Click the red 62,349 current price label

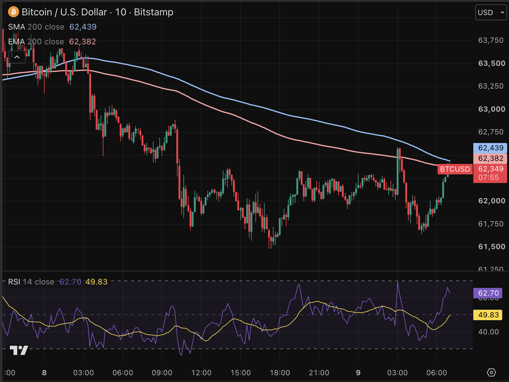click(491, 173)
